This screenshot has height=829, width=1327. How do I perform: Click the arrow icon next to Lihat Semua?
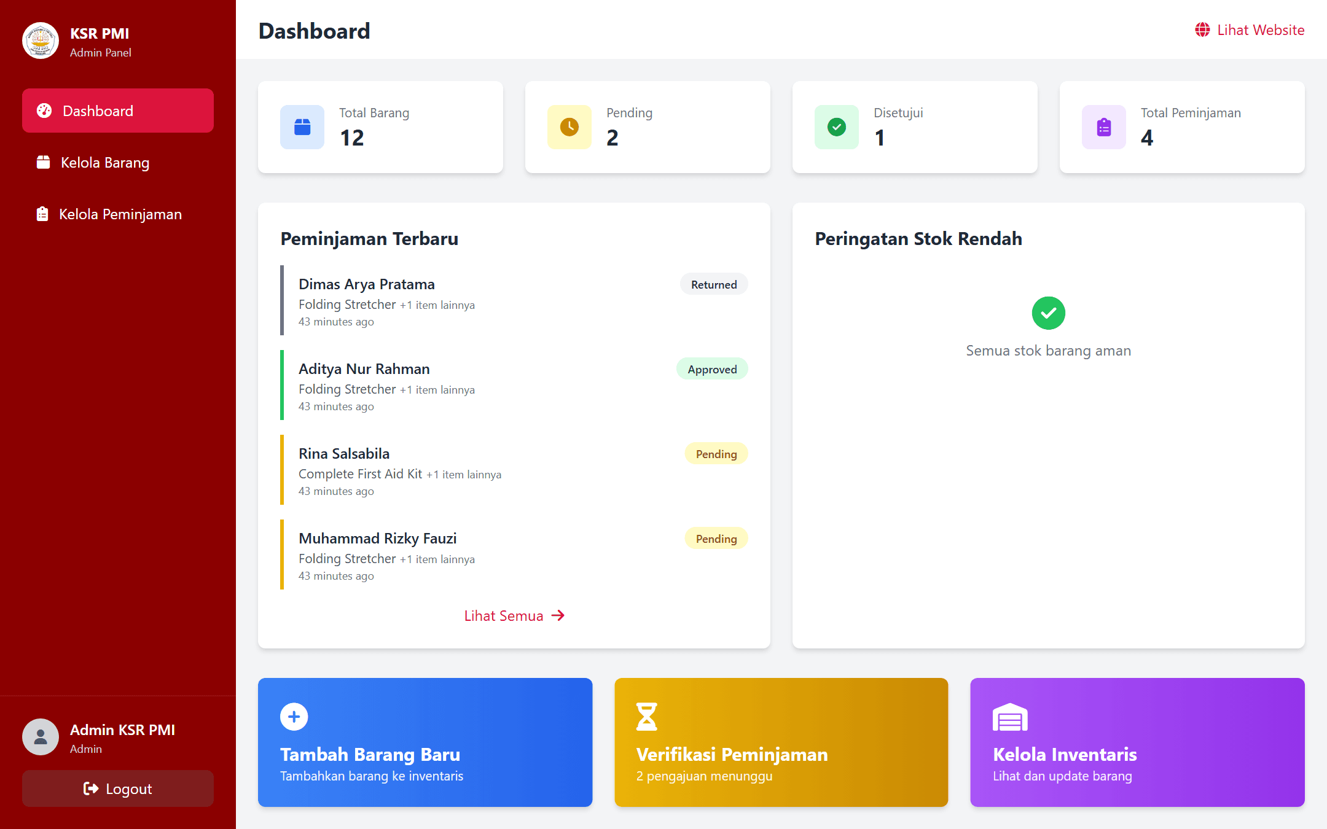pyautogui.click(x=558, y=615)
